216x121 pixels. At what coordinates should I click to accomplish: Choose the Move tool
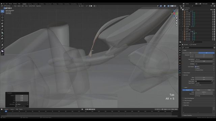tap(2, 17)
